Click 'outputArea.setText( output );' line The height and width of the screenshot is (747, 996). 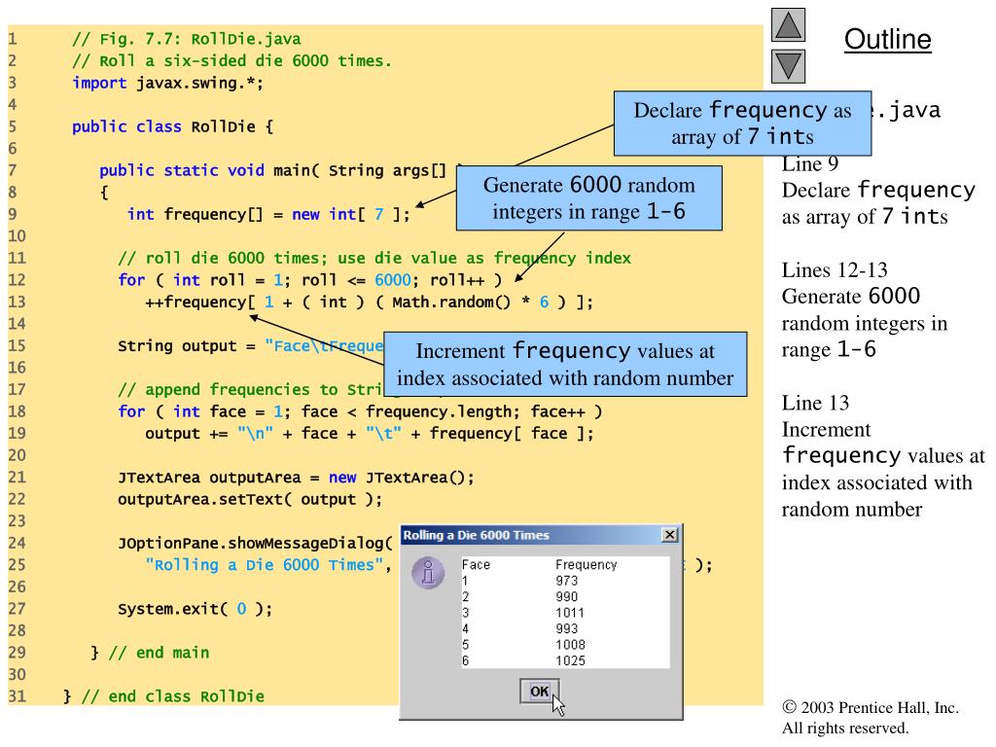250,500
